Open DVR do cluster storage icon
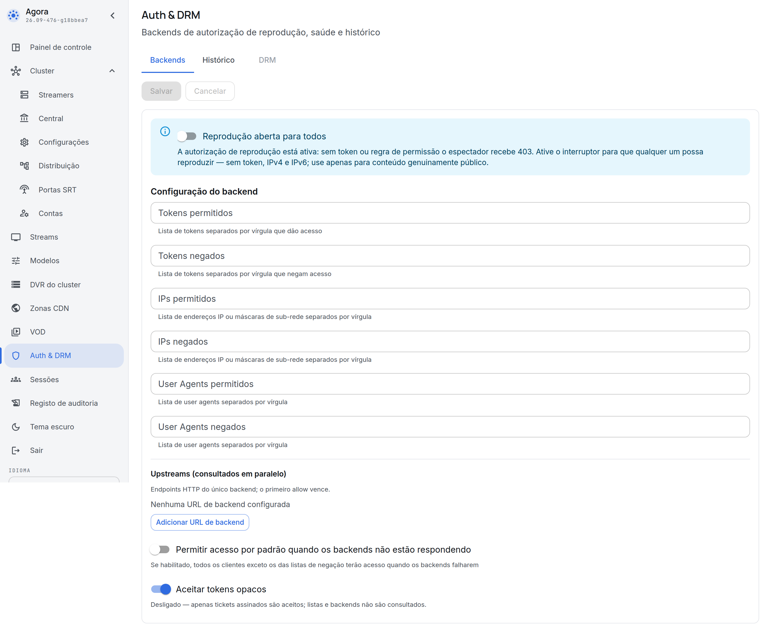This screenshot has height=632, width=772. (16, 285)
